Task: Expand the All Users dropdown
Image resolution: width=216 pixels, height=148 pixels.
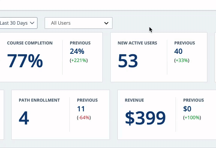Action: pos(78,23)
